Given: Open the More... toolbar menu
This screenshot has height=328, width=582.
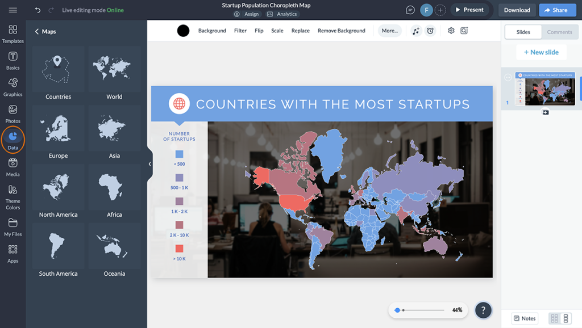Looking at the screenshot, I should tap(389, 31).
